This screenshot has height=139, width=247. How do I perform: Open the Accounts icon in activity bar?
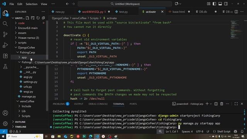pos(5,113)
